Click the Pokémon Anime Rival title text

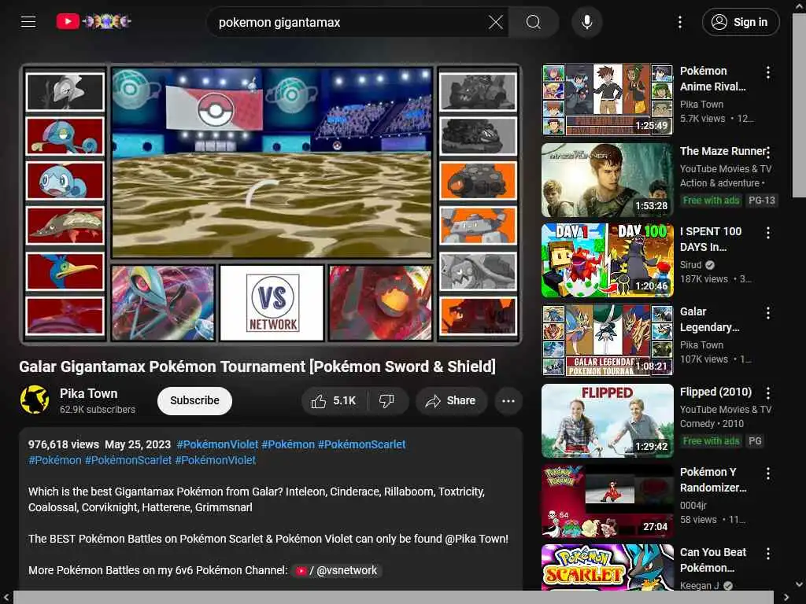[x=712, y=79]
